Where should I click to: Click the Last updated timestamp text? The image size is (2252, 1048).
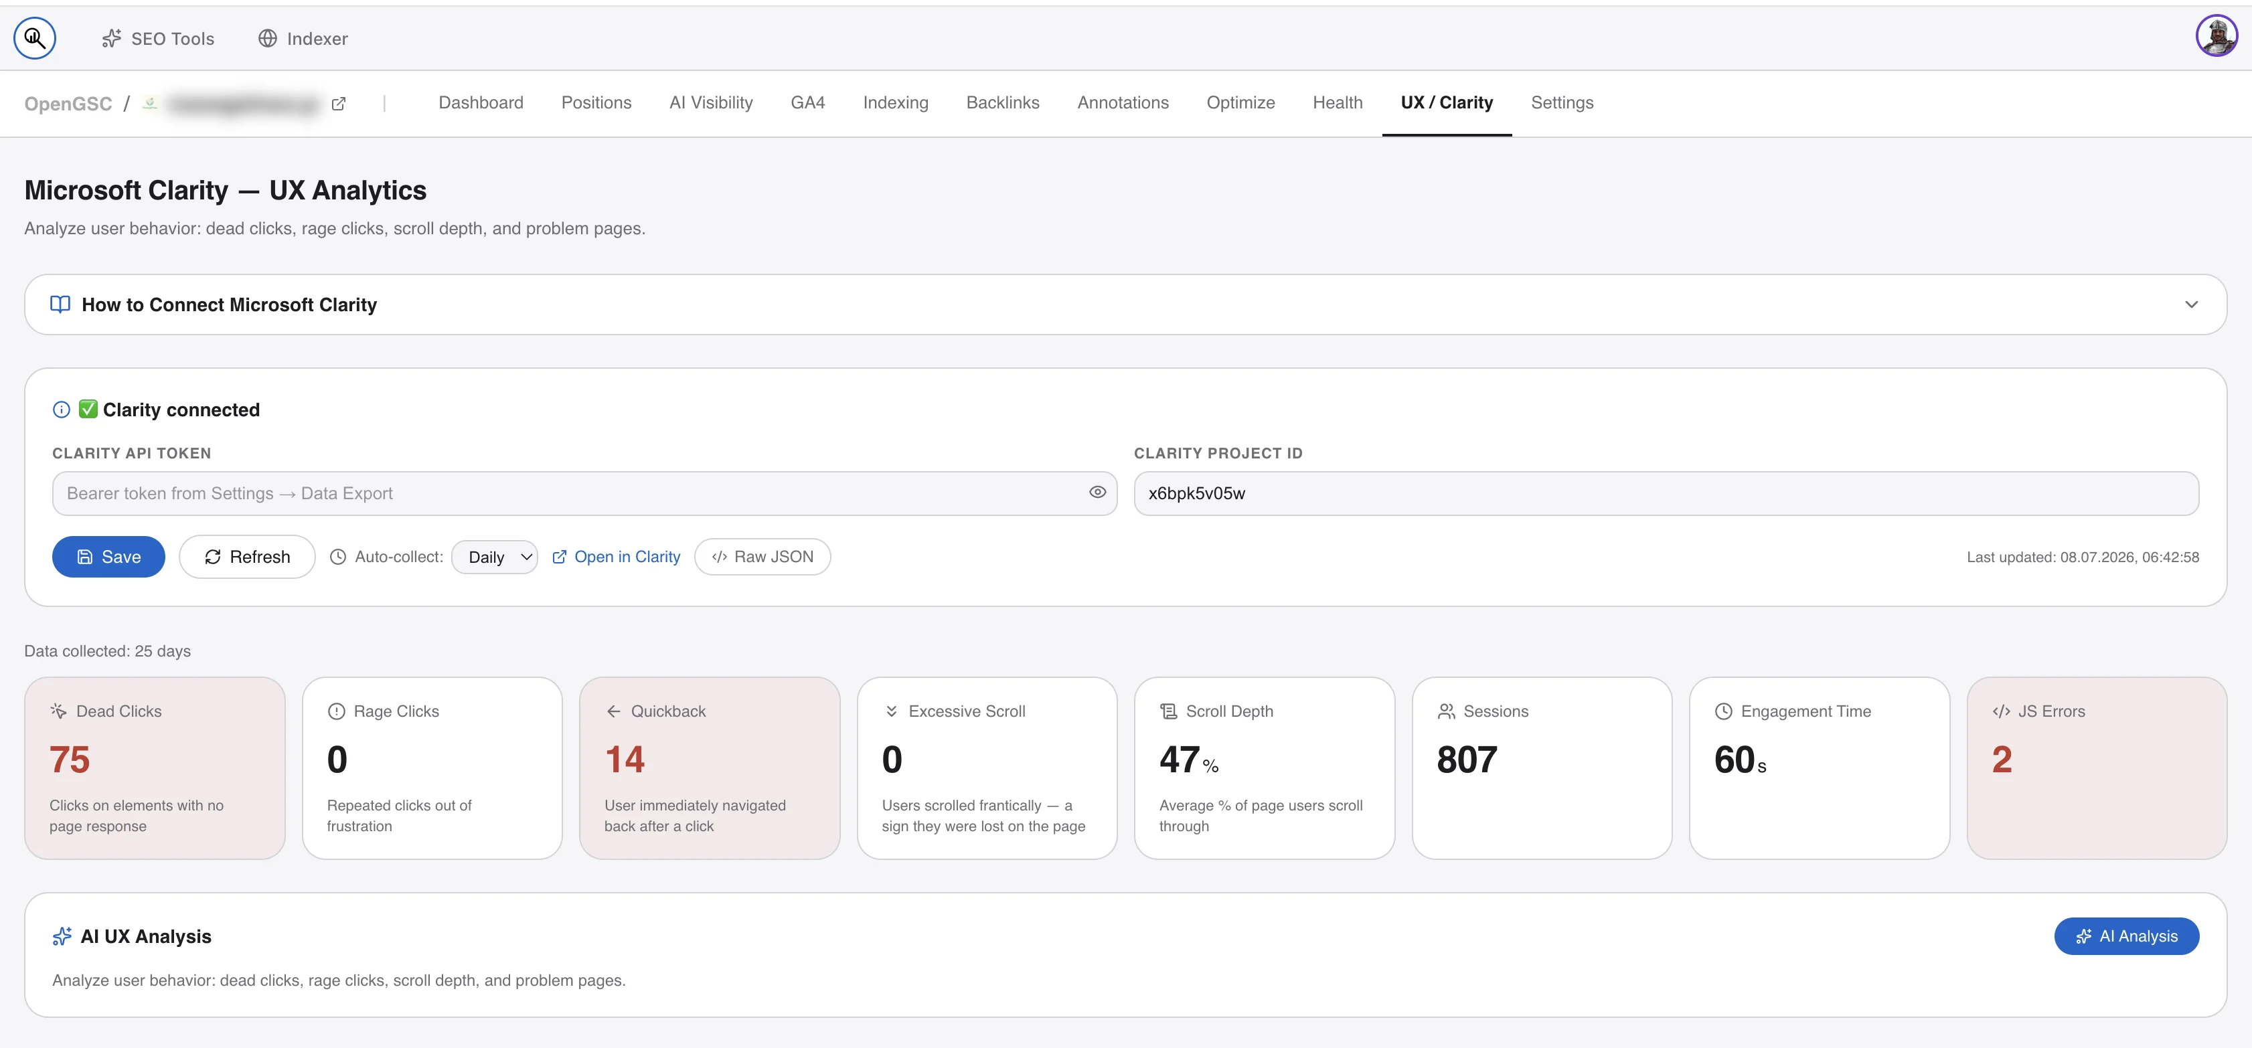[2083, 557]
